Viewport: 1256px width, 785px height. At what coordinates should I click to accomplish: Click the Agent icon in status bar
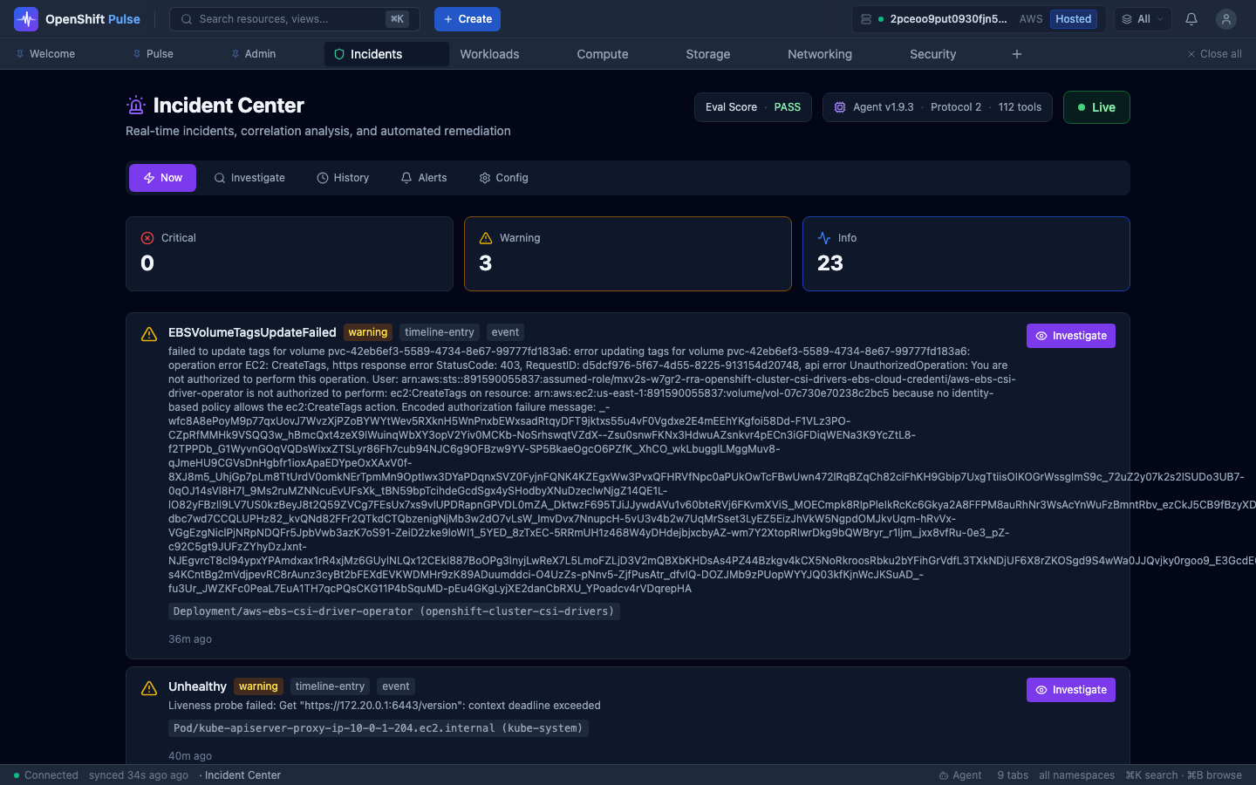pyautogui.click(x=944, y=775)
